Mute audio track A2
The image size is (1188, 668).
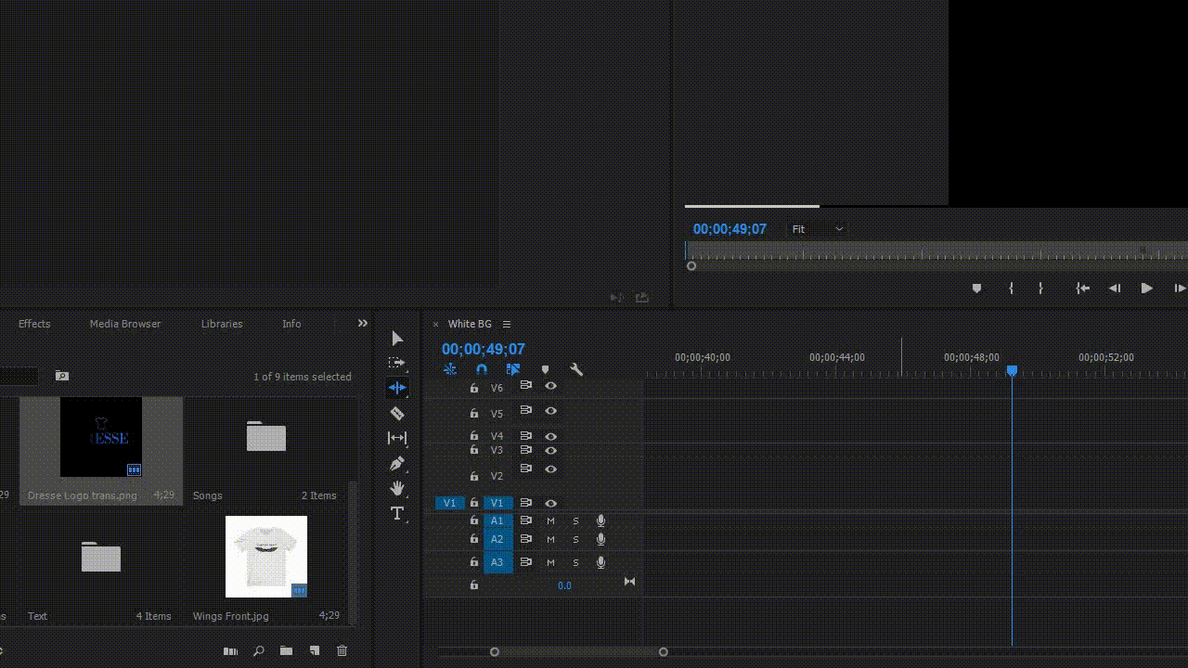pos(549,538)
